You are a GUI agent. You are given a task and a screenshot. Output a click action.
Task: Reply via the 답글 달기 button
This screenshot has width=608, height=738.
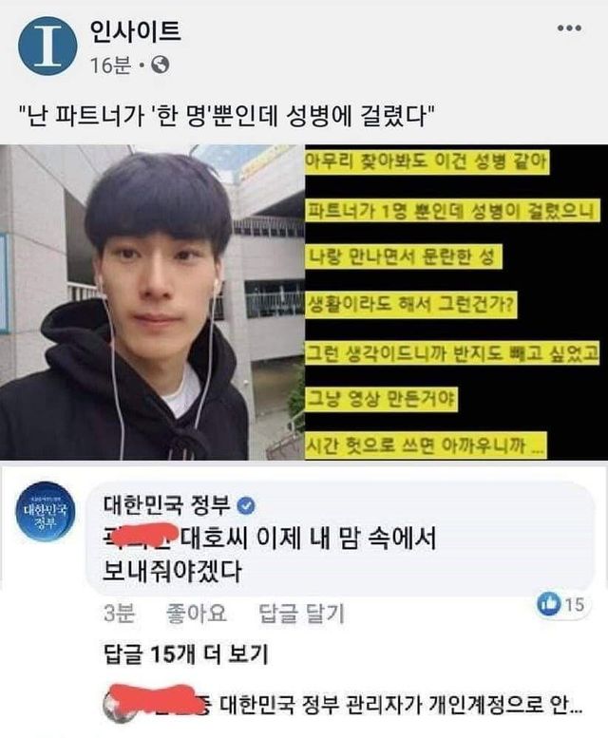[x=302, y=614]
